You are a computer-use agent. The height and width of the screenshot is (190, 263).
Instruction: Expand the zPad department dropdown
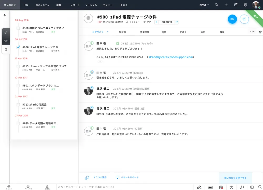204,5
